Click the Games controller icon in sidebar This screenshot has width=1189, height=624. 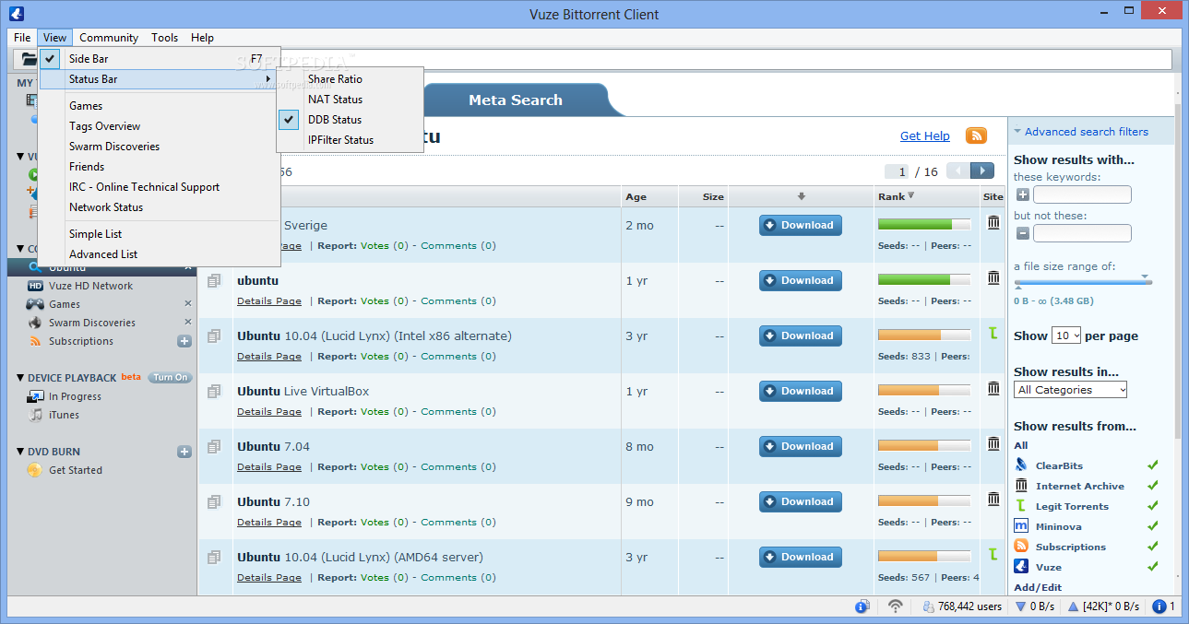point(35,304)
